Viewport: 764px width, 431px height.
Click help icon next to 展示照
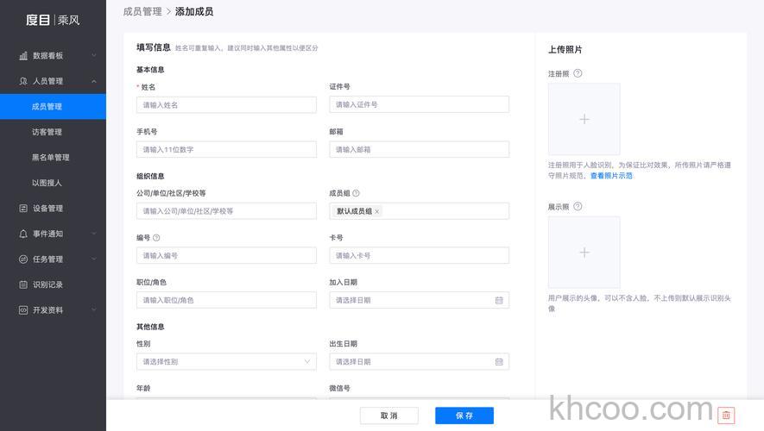point(578,206)
